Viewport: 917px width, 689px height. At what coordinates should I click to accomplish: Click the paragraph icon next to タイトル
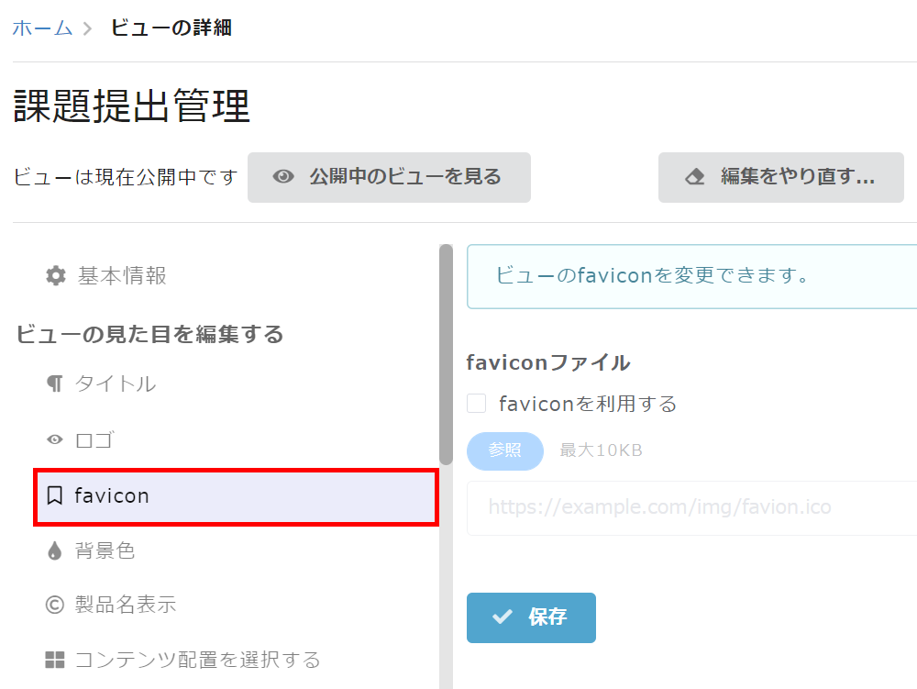coord(54,383)
